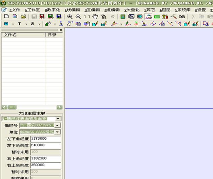
Task: Click the hammer tool icon
Action: (174, 16)
